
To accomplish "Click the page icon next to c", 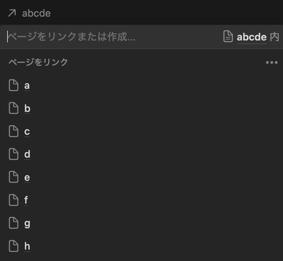I will (14, 131).
